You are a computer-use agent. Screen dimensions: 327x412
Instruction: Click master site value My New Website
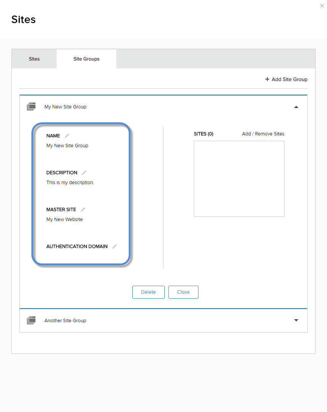64,220
